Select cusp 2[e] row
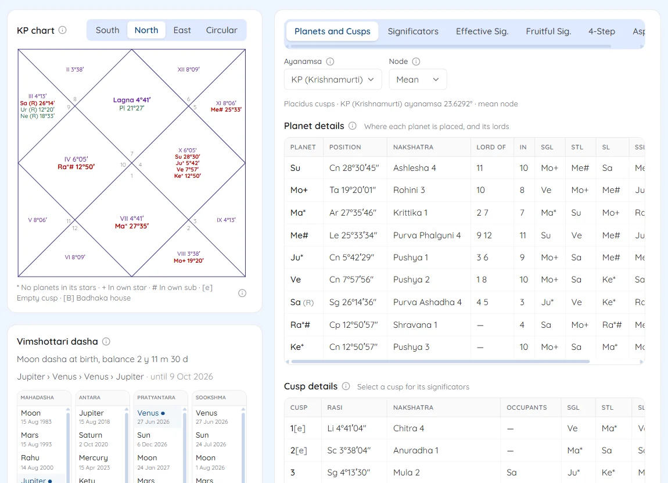 point(464,450)
